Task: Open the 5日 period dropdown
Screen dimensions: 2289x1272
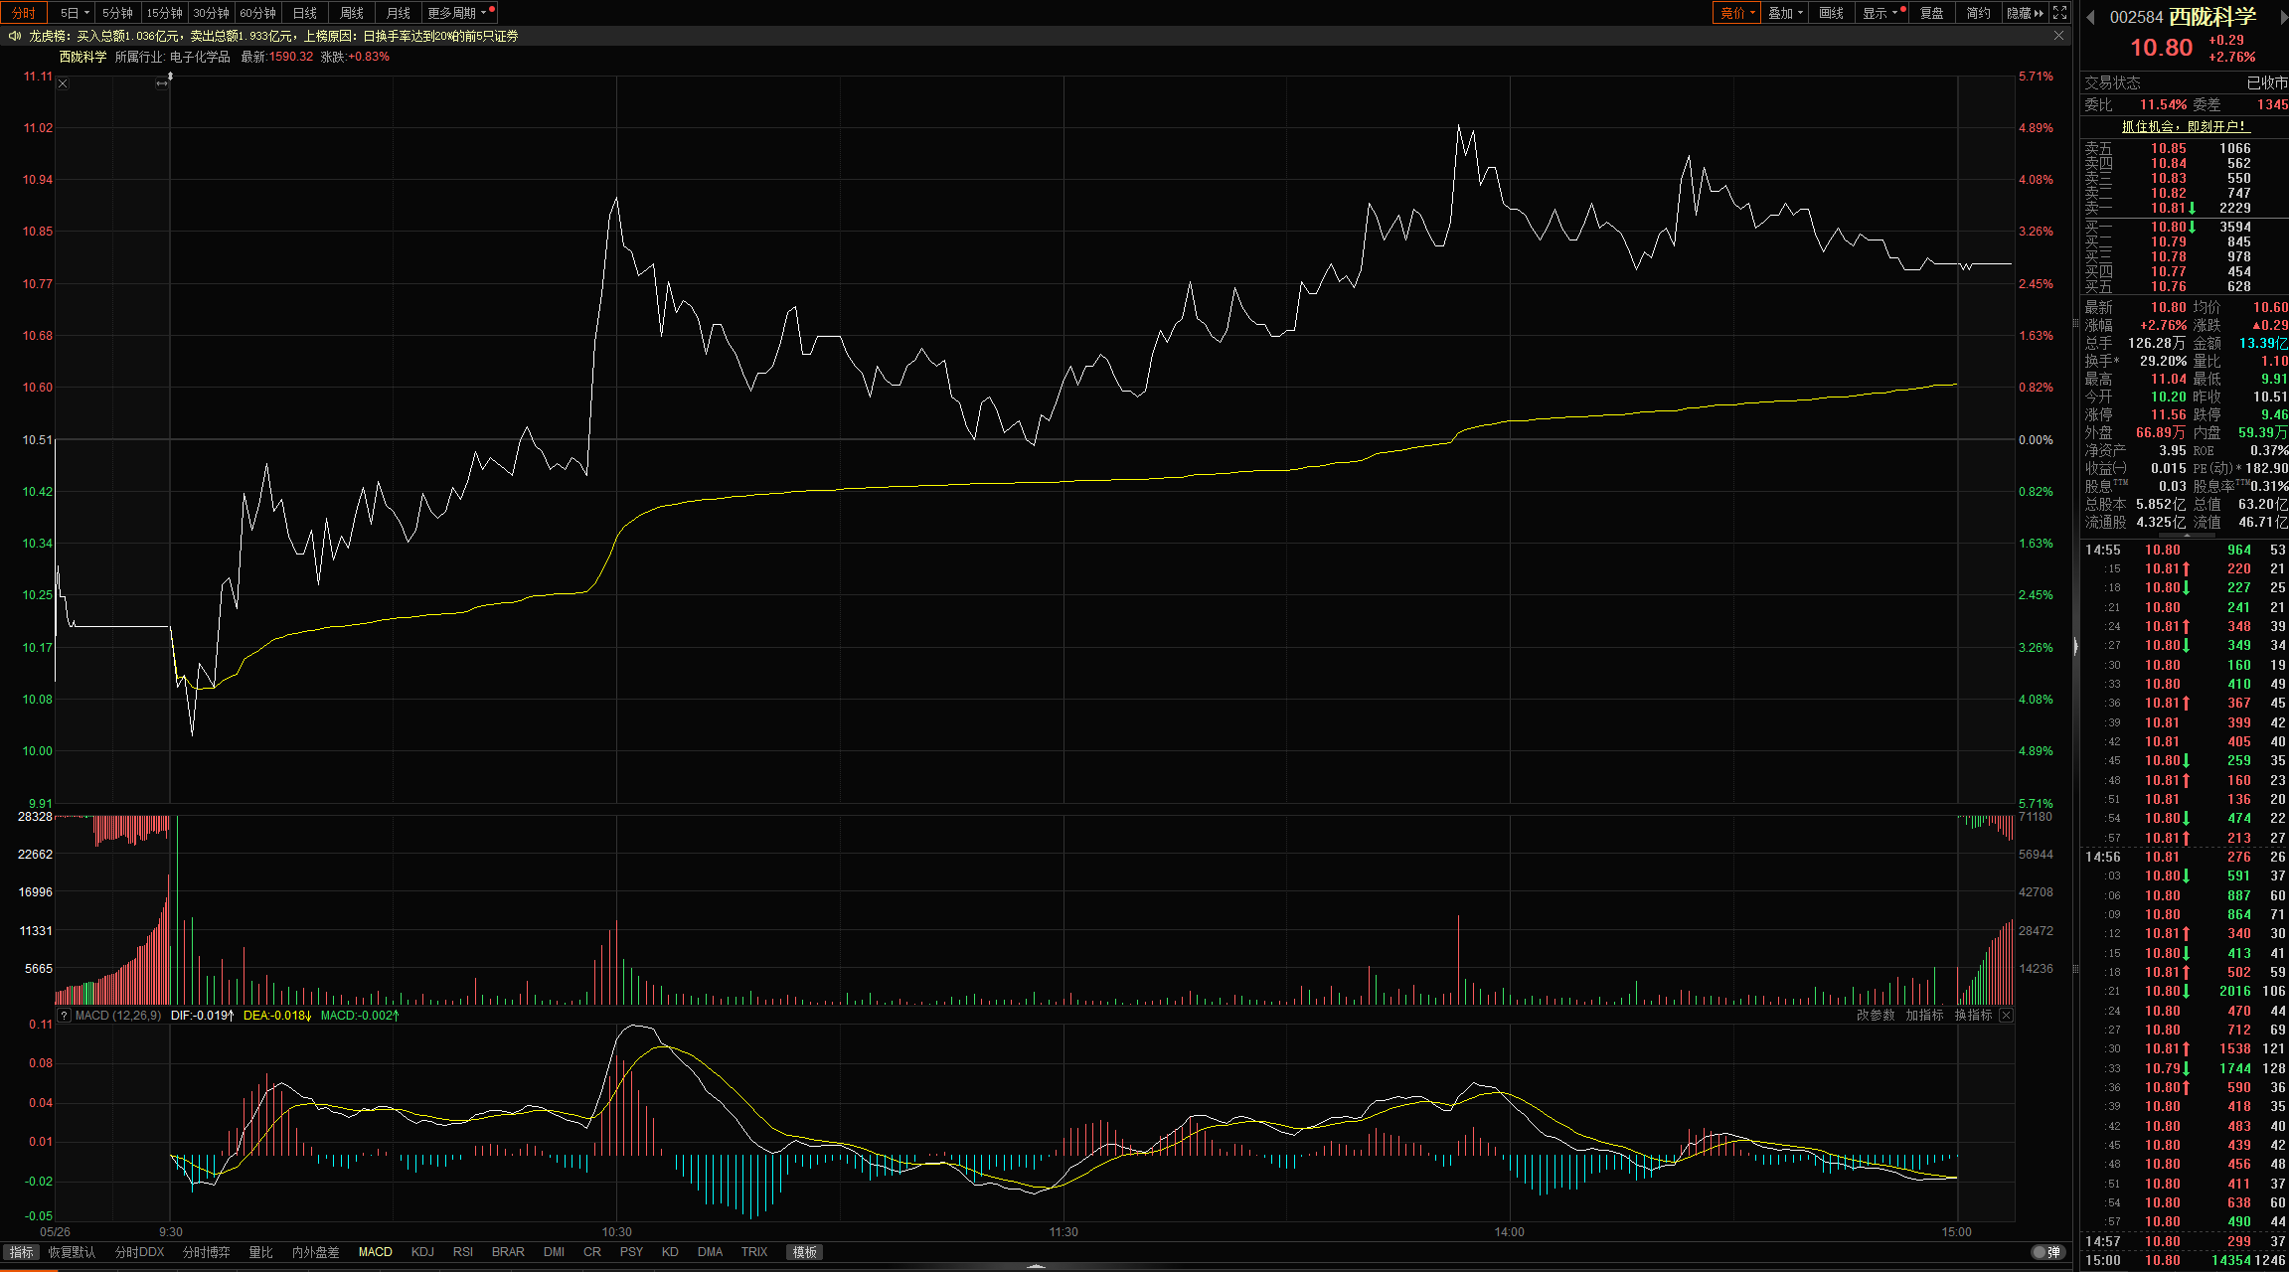Action: click(75, 13)
